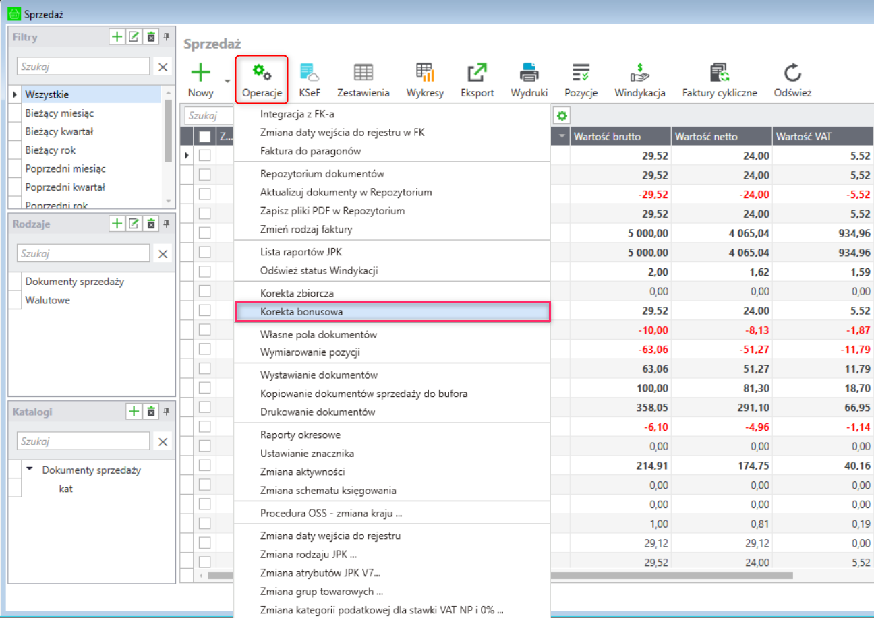The height and width of the screenshot is (618, 874).
Task: Open Zestawienia table icon
Action: pos(363,73)
